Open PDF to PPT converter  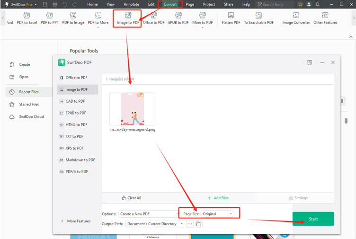click(x=50, y=18)
